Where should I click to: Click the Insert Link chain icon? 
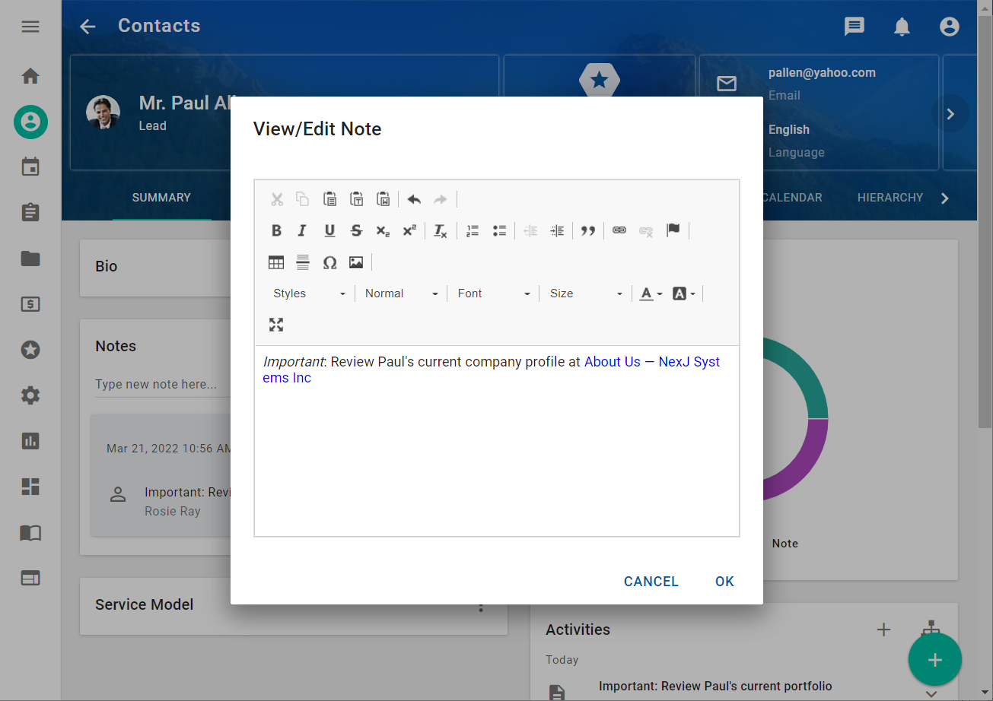click(619, 231)
